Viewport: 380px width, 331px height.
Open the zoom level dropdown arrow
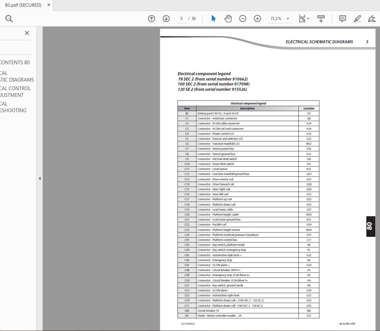288,19
